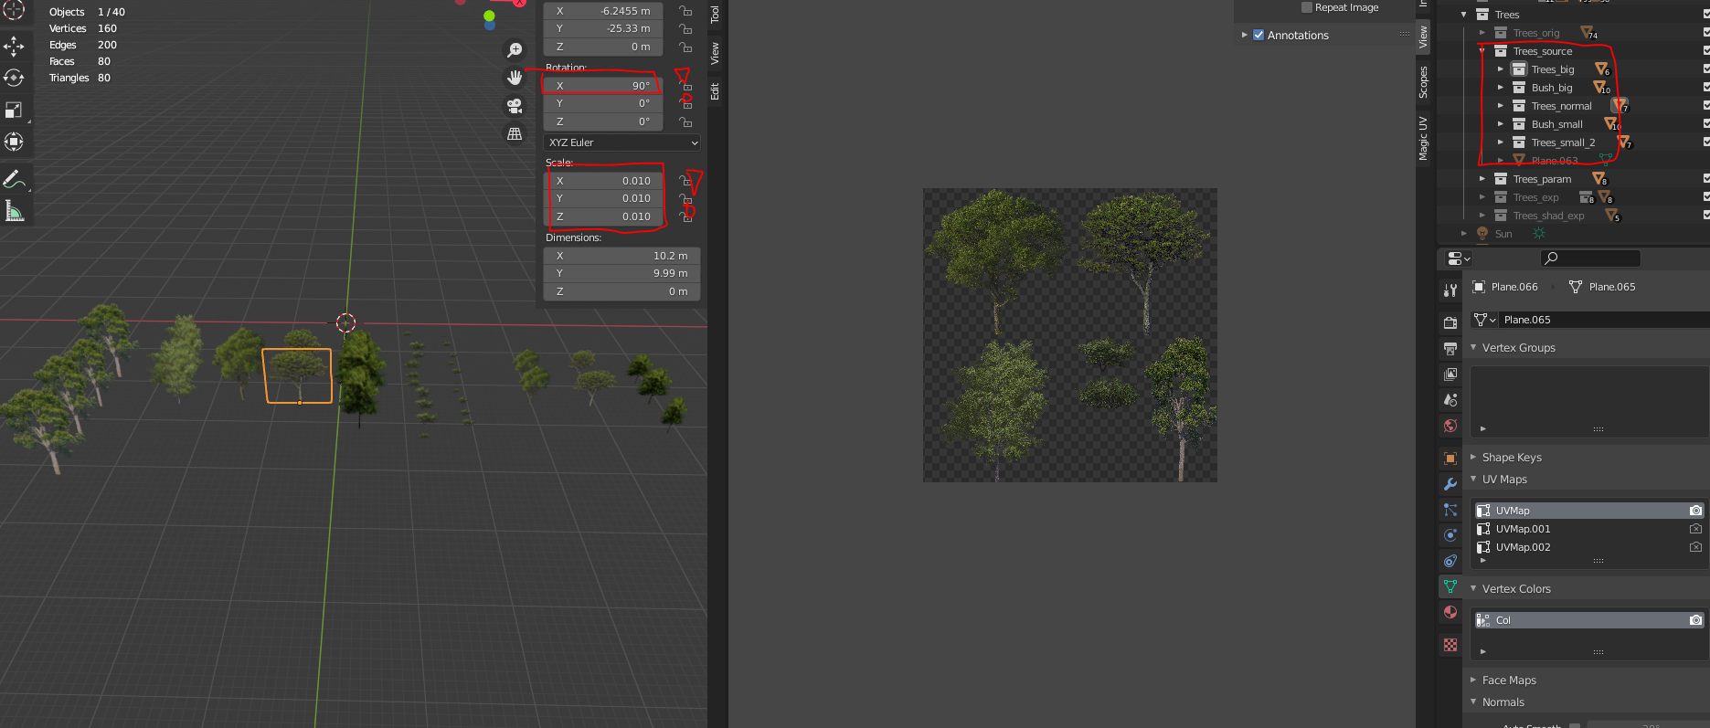
Task: Open the Physics properties tab icon
Action: point(1450,535)
